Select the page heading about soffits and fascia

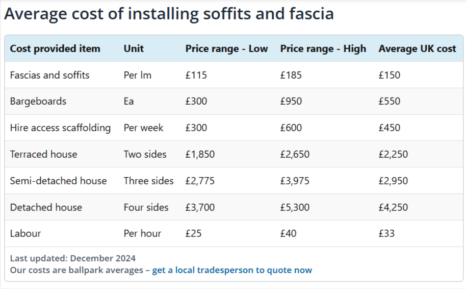[x=169, y=14]
